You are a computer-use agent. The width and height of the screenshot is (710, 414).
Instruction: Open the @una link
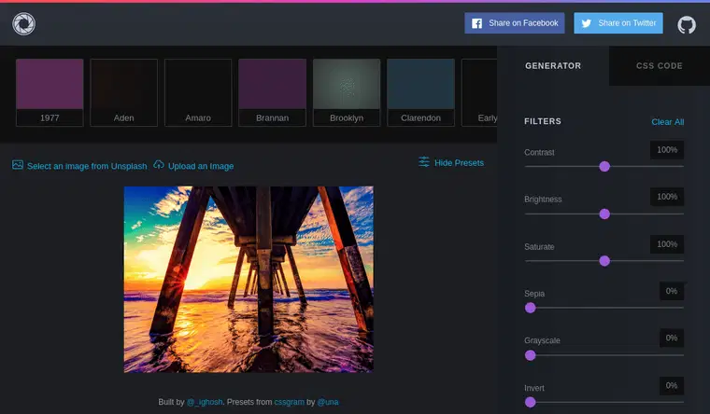click(327, 402)
